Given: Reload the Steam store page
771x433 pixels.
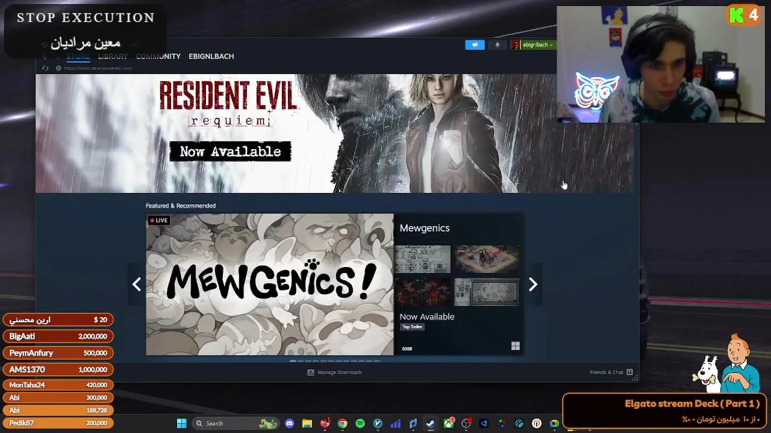Looking at the screenshot, I should click(45, 68).
